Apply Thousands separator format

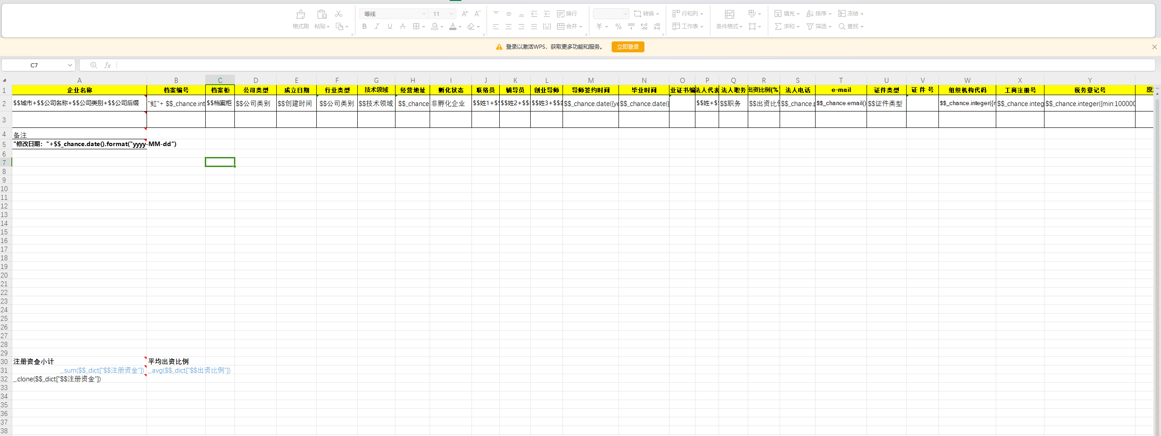(x=631, y=26)
